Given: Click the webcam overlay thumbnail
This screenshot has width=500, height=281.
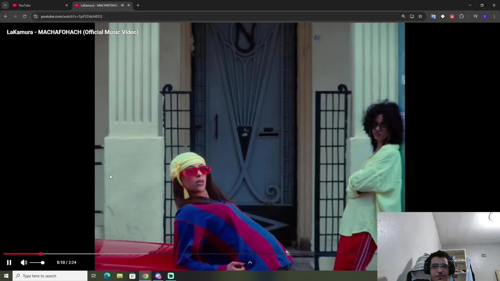Looking at the screenshot, I should click(x=439, y=247).
